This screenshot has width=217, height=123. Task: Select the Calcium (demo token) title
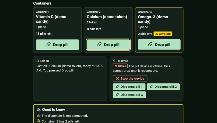pyautogui.click(x=107, y=17)
